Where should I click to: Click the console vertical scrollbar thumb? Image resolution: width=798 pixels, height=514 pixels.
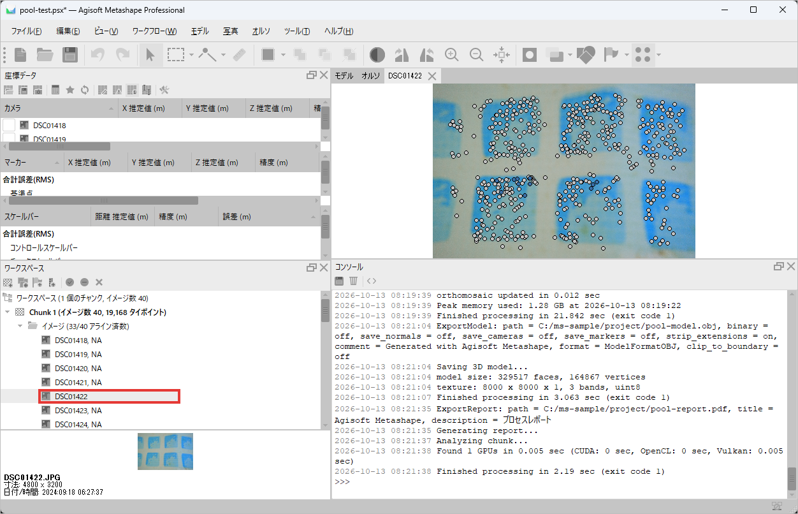(x=792, y=478)
